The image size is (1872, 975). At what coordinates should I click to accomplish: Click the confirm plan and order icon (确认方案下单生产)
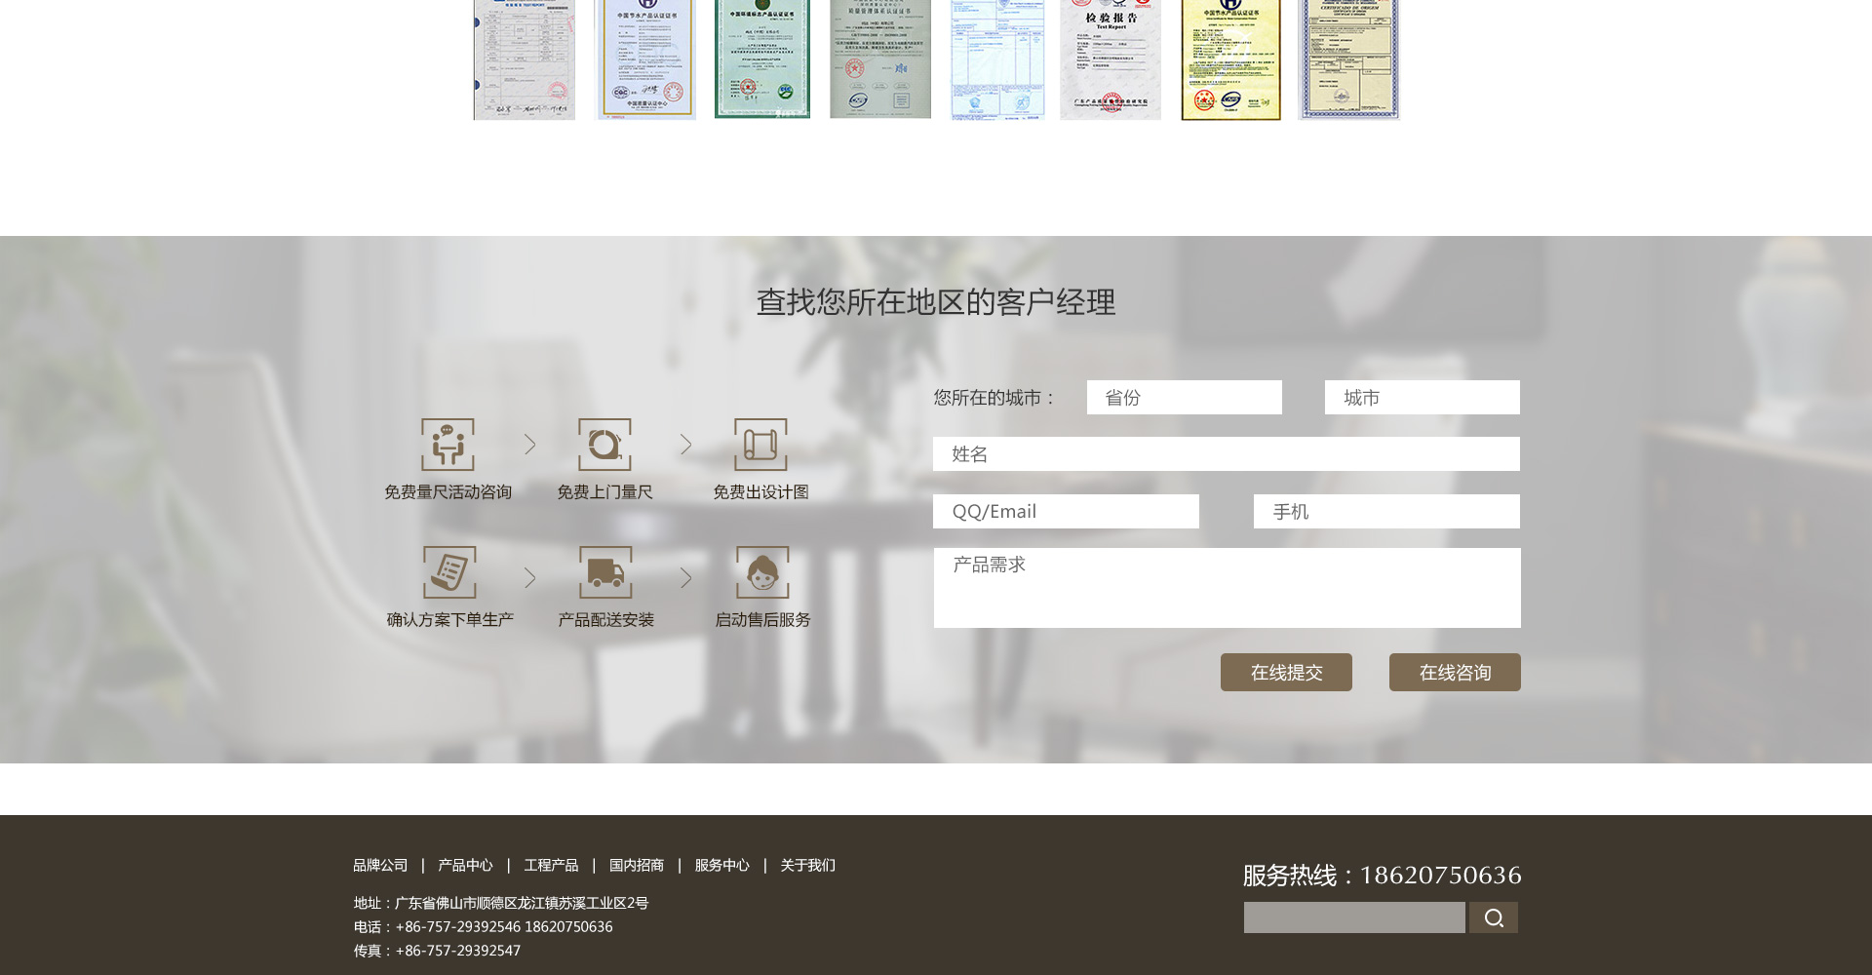449,572
